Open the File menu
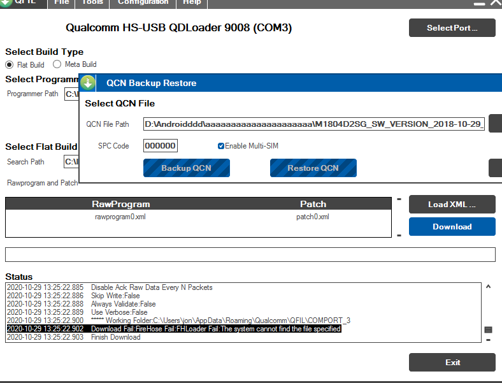 point(62,3)
